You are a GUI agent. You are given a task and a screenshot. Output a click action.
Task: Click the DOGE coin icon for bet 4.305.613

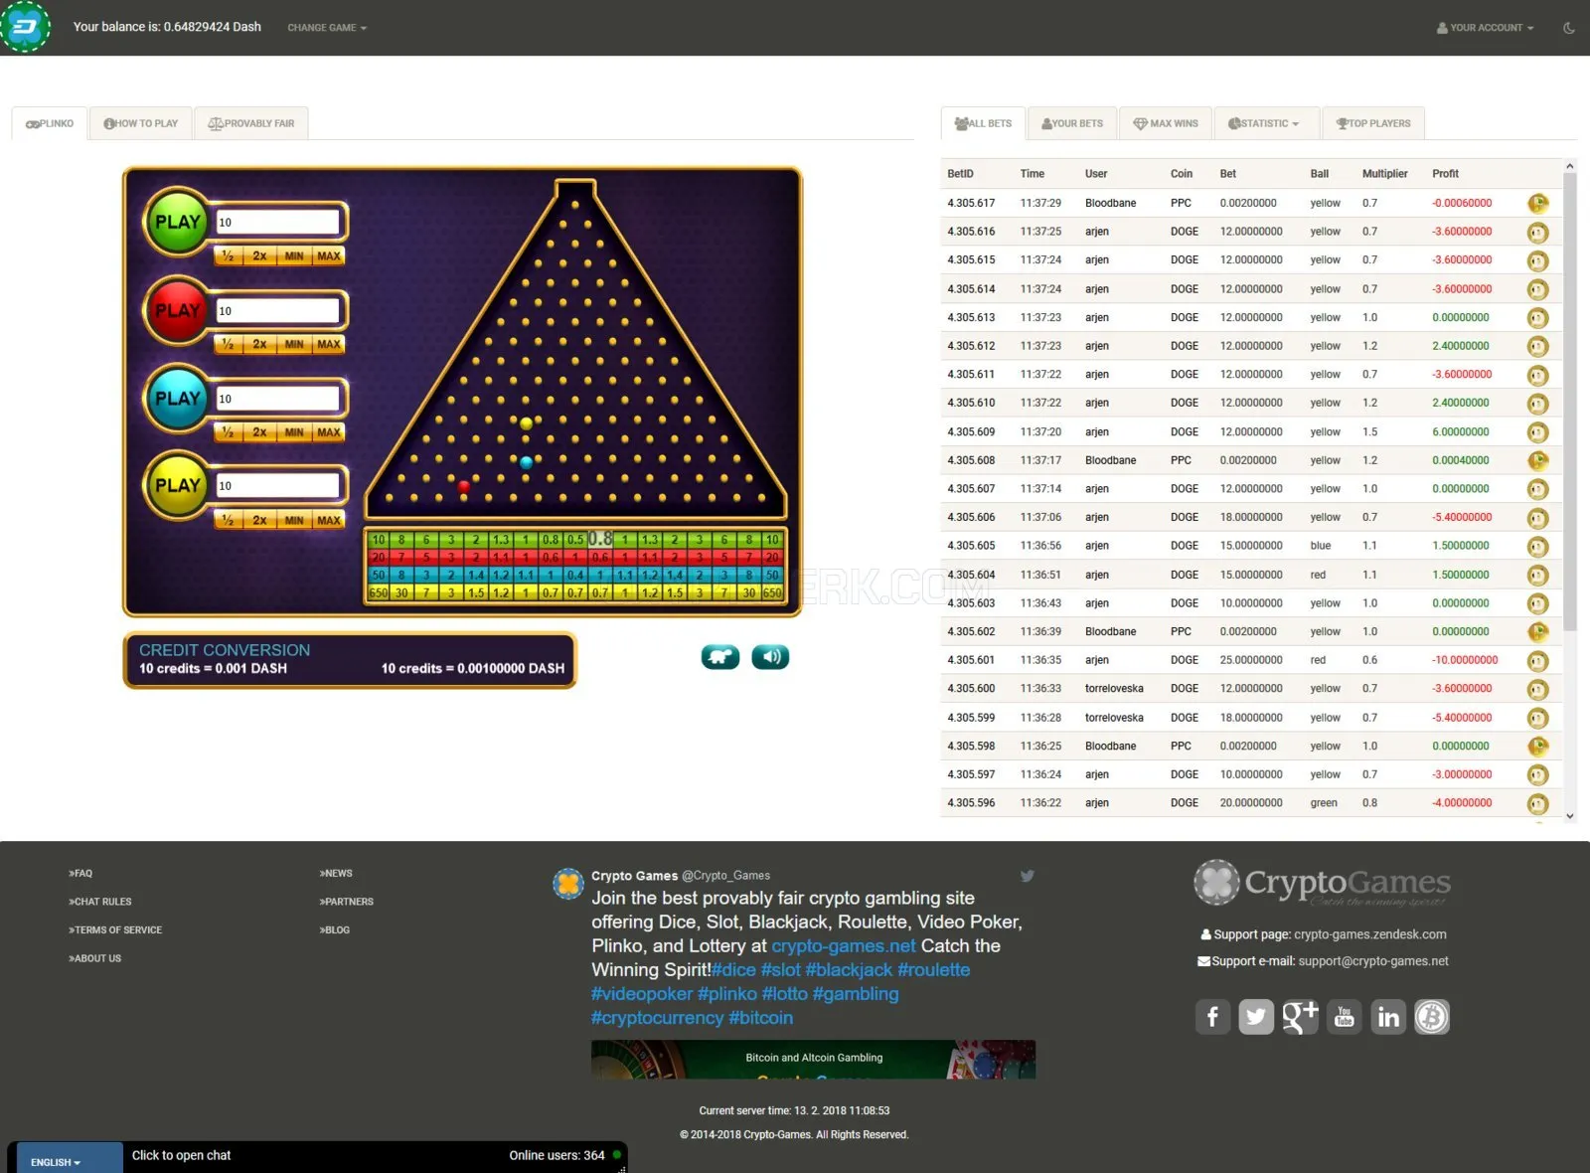click(x=1538, y=318)
